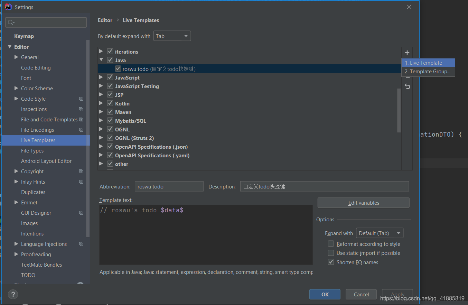Enable Use static import if possible
468x305 pixels.
(x=331, y=253)
